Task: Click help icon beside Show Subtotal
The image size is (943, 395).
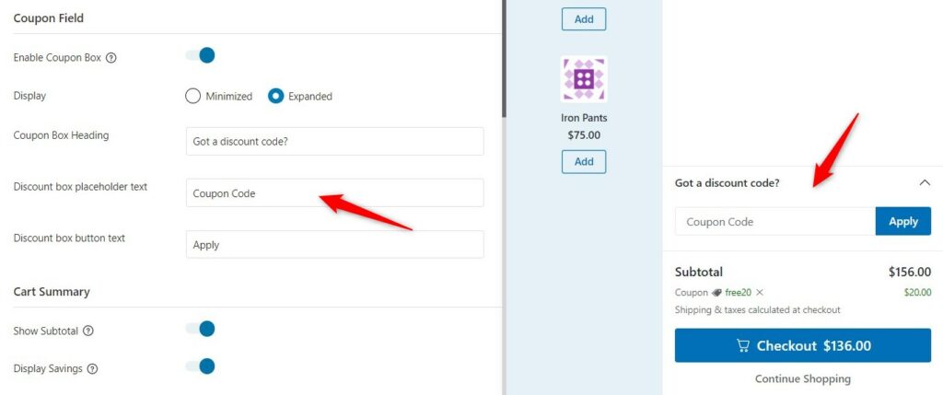Action: (x=87, y=331)
